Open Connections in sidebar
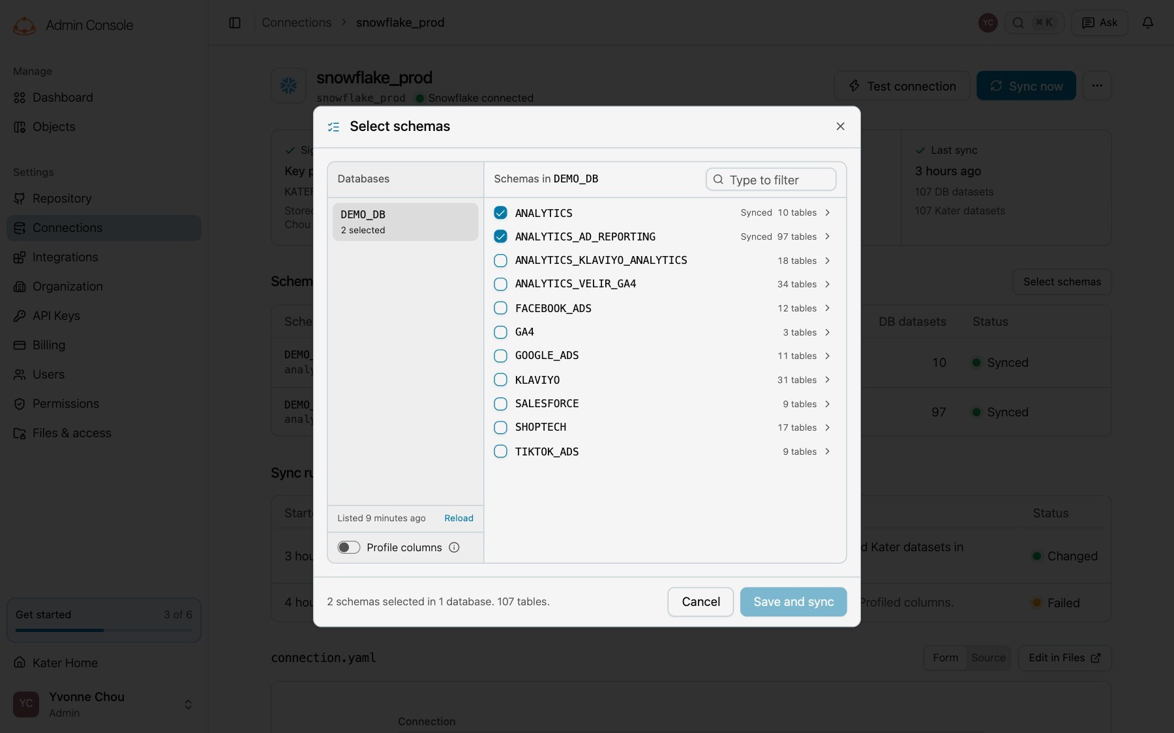The height and width of the screenshot is (733, 1174). 104,228
